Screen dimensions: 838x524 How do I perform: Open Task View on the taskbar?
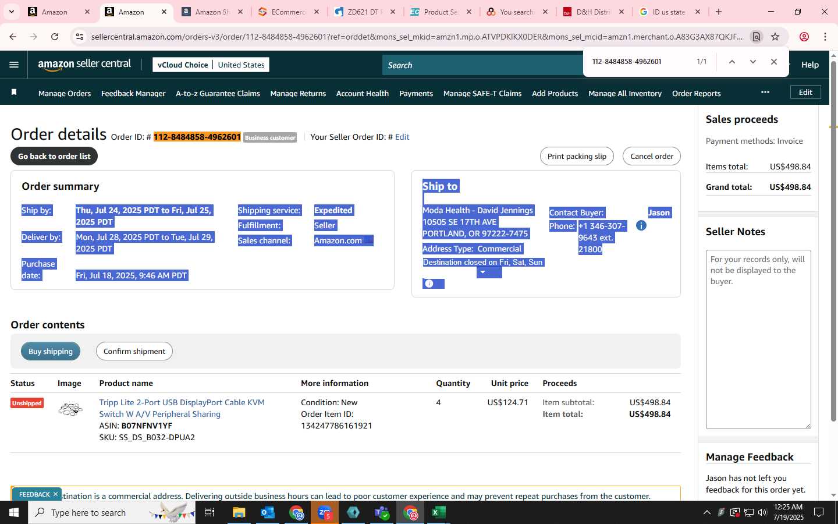(x=210, y=512)
